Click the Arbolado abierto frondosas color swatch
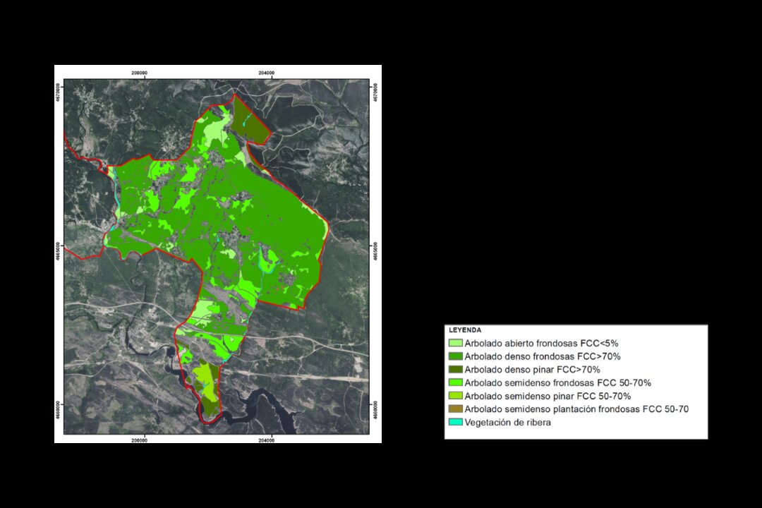The width and height of the screenshot is (762, 508). pos(456,343)
